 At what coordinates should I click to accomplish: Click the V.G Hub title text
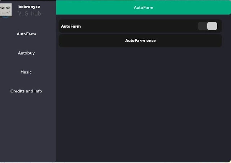(x=30, y=14)
